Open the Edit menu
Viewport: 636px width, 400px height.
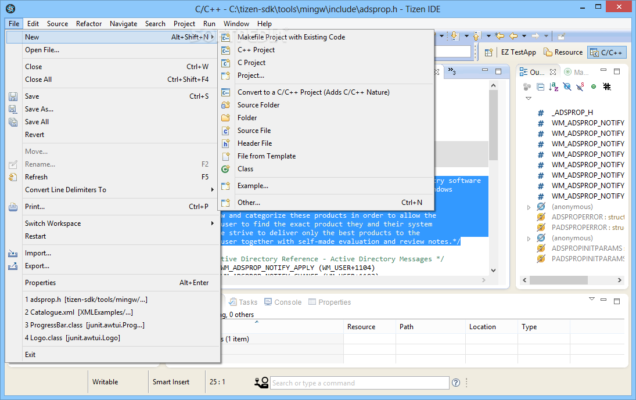(x=33, y=23)
